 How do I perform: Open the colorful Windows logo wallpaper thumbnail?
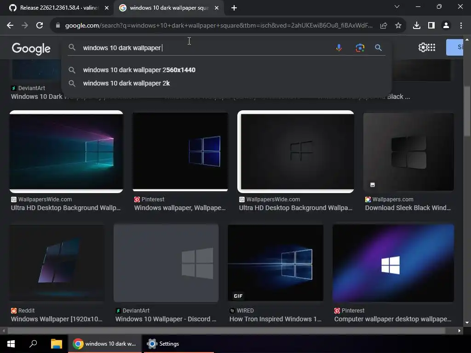click(66, 152)
